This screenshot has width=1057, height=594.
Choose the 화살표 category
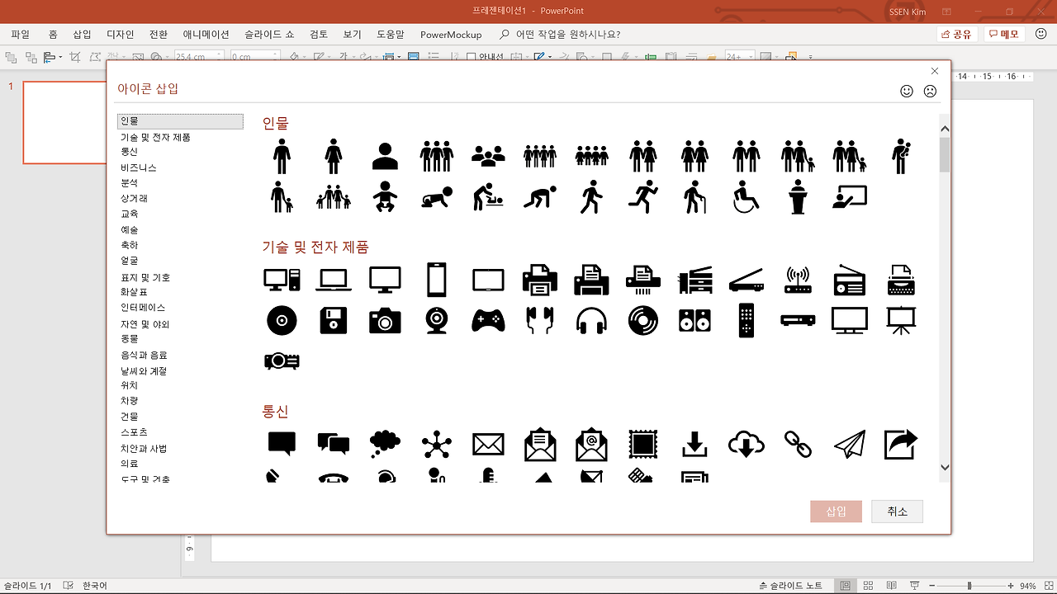tap(135, 292)
